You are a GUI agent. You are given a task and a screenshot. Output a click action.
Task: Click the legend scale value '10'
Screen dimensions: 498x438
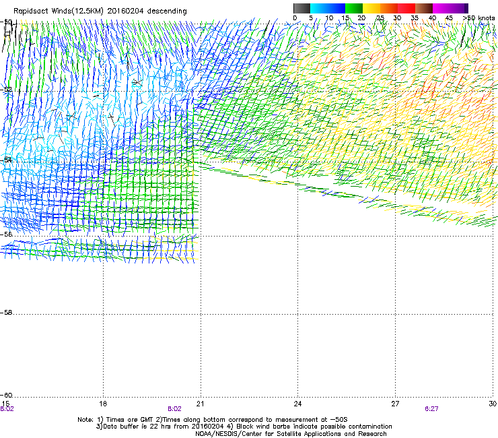[x=329, y=18]
